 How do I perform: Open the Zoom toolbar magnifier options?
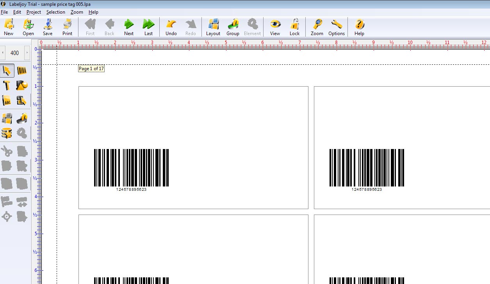pos(317,27)
